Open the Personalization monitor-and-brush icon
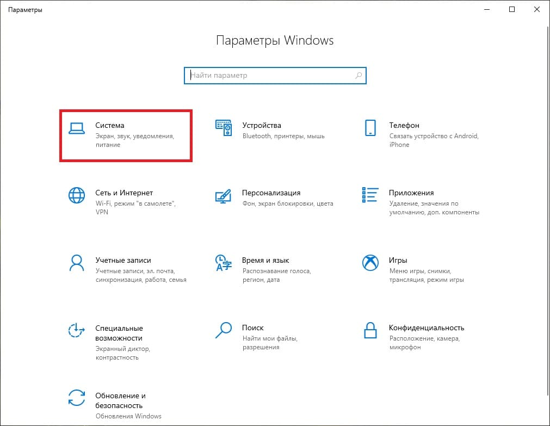The image size is (550, 426). [x=224, y=196]
